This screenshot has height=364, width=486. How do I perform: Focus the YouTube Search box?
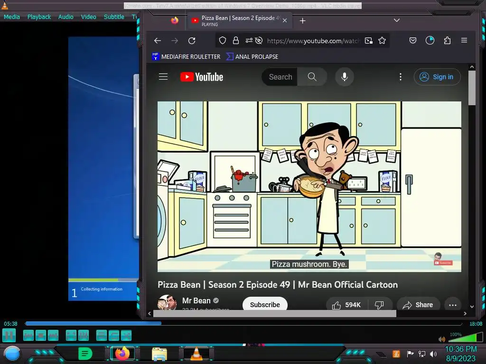click(x=280, y=77)
